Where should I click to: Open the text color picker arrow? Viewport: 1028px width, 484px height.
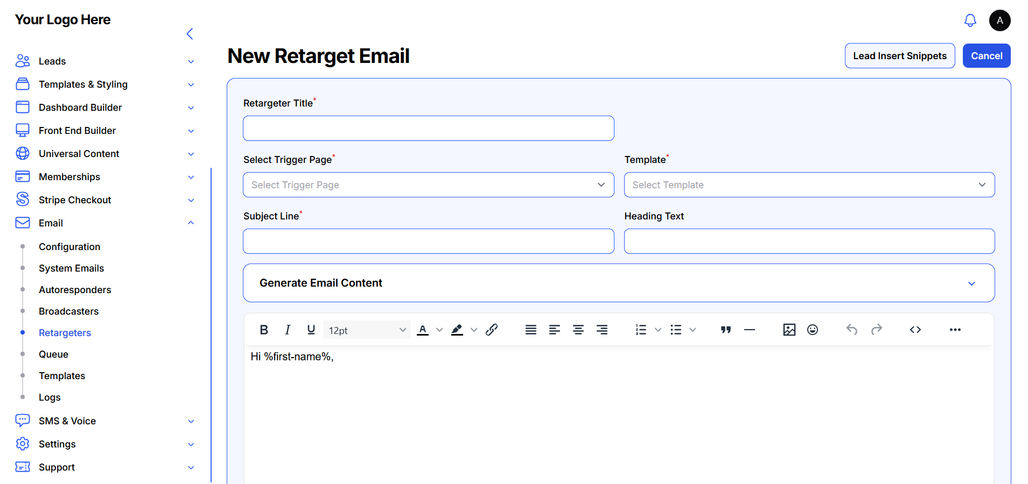pos(439,330)
